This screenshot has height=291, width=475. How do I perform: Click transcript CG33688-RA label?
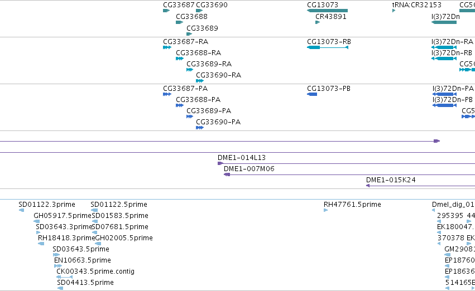tap(198, 52)
